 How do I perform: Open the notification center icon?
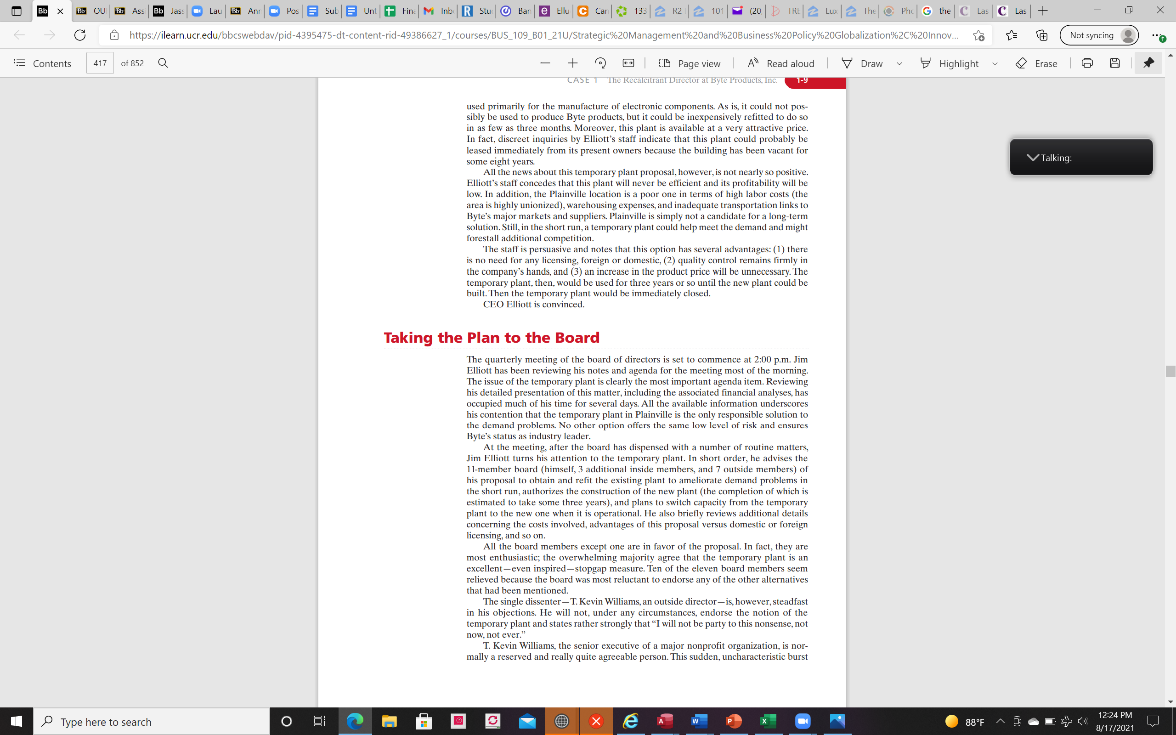tap(1153, 721)
